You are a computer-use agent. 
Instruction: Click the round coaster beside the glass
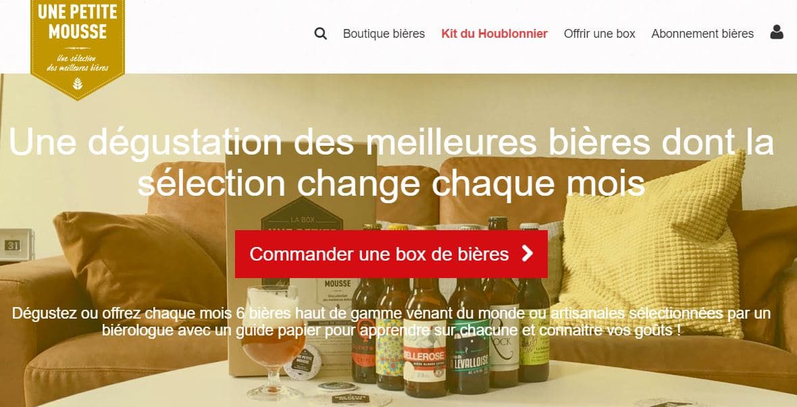coord(303,362)
